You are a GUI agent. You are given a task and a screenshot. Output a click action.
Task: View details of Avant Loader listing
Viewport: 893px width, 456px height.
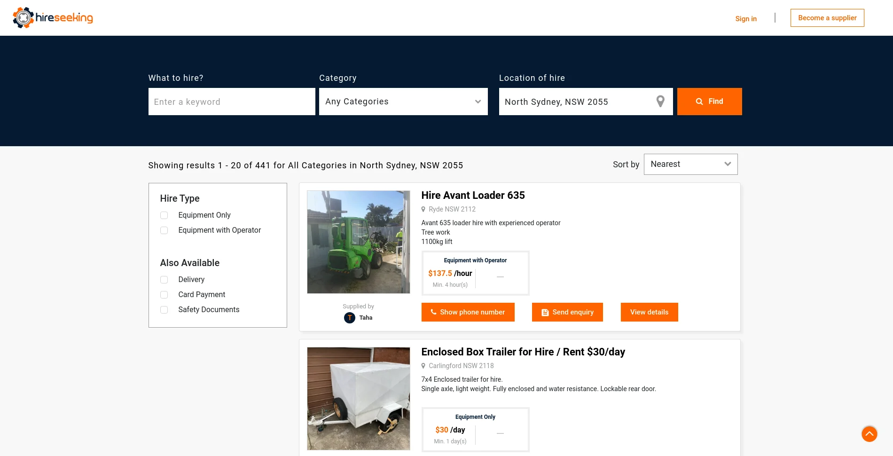(x=649, y=312)
